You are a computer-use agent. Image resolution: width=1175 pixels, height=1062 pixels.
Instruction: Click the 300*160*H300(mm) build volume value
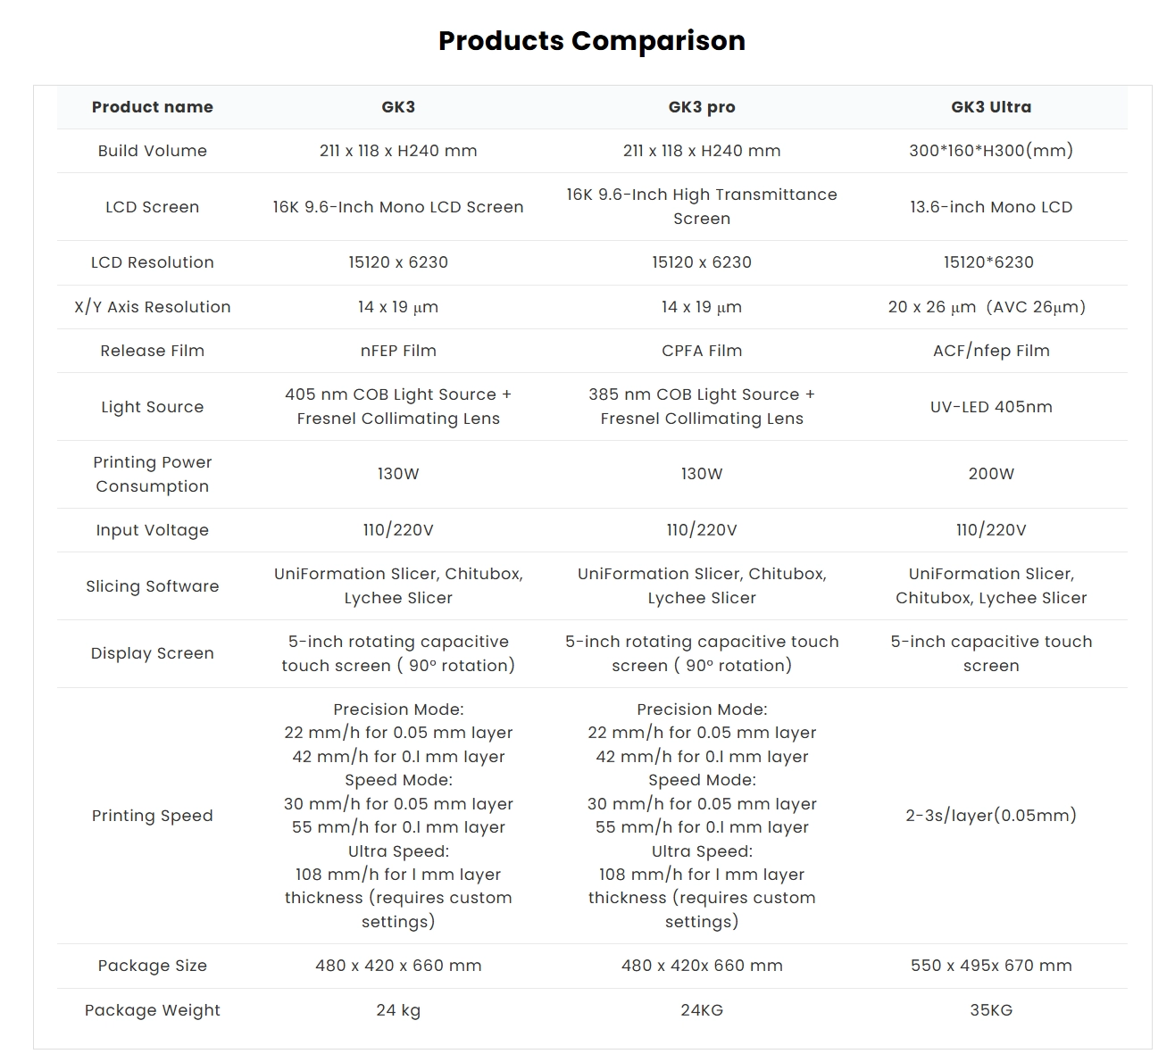point(991,151)
